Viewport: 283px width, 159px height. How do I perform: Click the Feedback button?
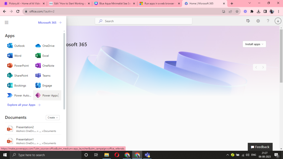pos(260,147)
